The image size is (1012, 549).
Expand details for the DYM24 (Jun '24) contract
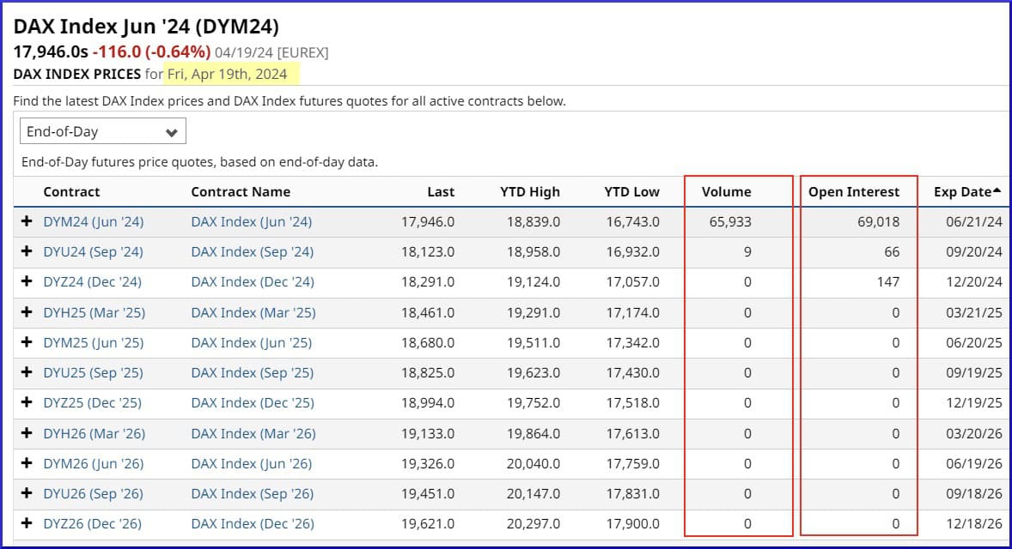tap(27, 222)
